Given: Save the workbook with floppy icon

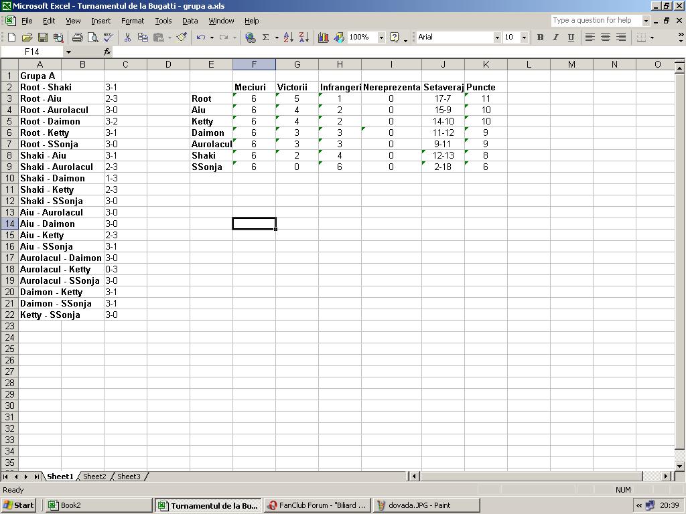Looking at the screenshot, I should (x=42, y=37).
